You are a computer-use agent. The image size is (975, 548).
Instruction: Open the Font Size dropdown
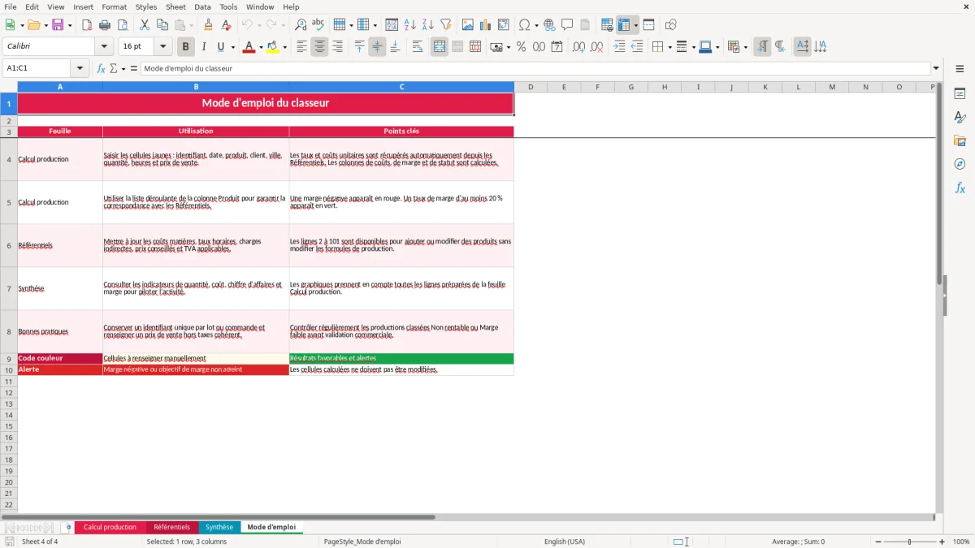pyautogui.click(x=162, y=47)
